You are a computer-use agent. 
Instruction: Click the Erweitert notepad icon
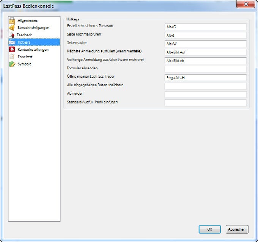tap(12, 57)
